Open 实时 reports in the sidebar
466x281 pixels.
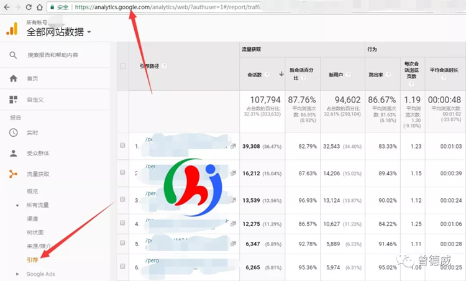click(32, 132)
